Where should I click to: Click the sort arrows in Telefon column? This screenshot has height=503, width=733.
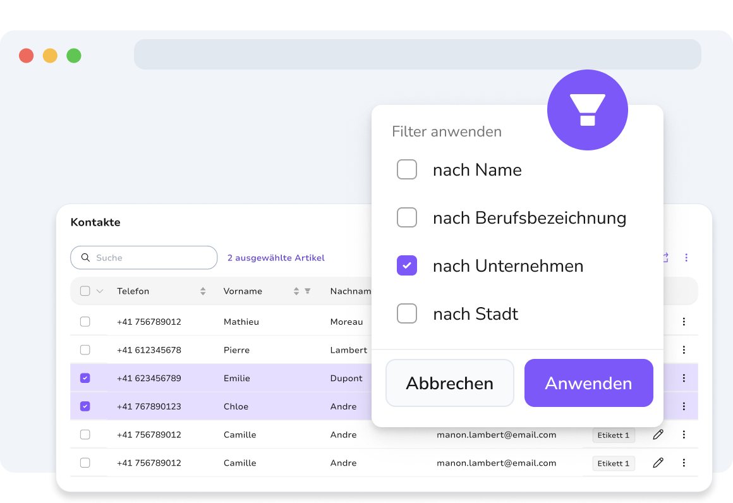[x=203, y=291]
